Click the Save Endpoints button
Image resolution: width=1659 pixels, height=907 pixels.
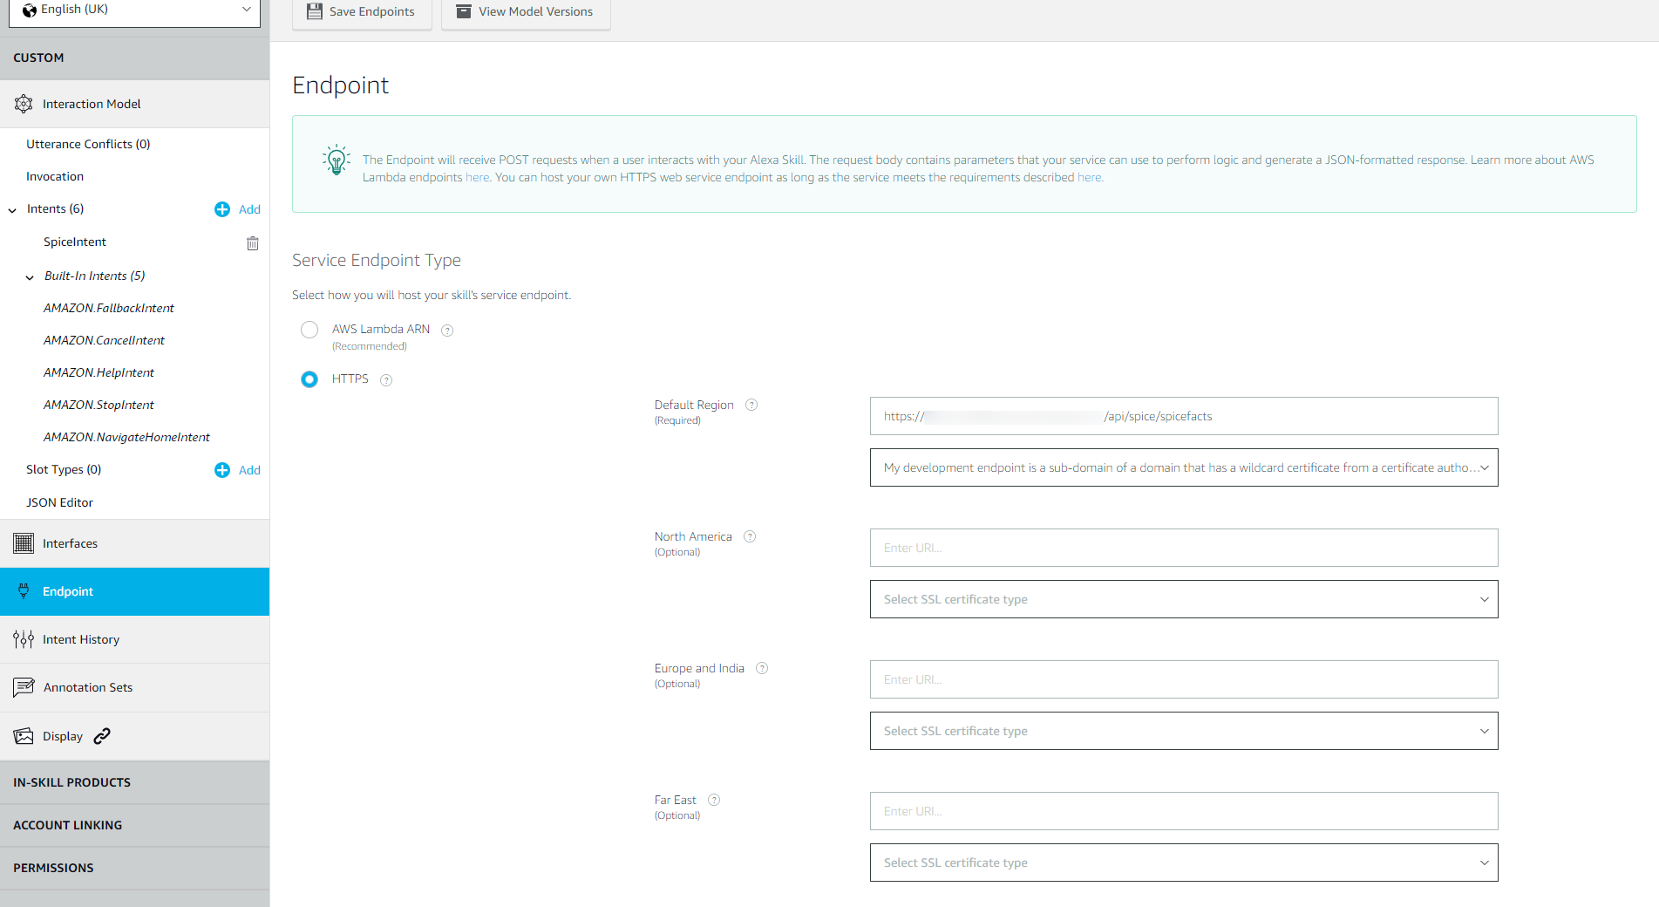point(362,12)
